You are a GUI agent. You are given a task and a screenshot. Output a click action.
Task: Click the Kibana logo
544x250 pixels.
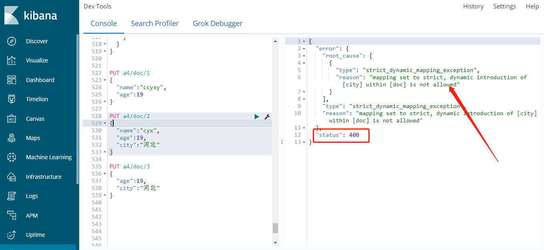pos(31,16)
